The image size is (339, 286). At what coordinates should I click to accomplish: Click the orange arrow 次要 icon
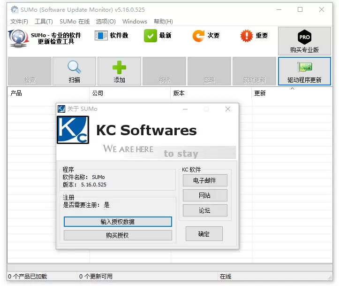click(x=198, y=36)
